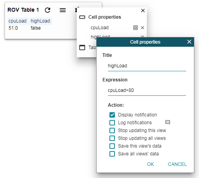Select the cpuLoad column header in the table
Viewport: 199px width, 178px height.
tap(18, 21)
